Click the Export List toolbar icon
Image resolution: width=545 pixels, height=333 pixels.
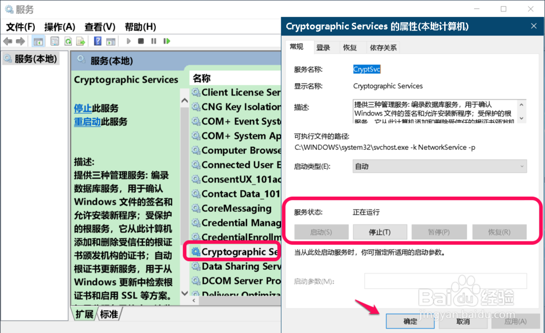pyautogui.click(x=81, y=41)
